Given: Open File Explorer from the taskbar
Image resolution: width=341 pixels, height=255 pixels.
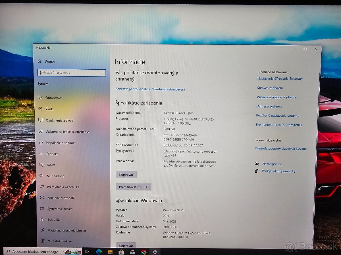Looking at the screenshot, I should coord(110,252).
